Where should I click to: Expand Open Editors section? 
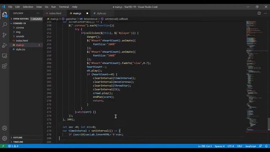(21, 19)
